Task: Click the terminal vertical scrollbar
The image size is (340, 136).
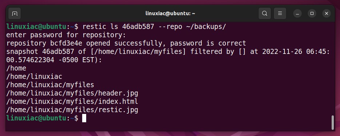Action: pos(333,122)
